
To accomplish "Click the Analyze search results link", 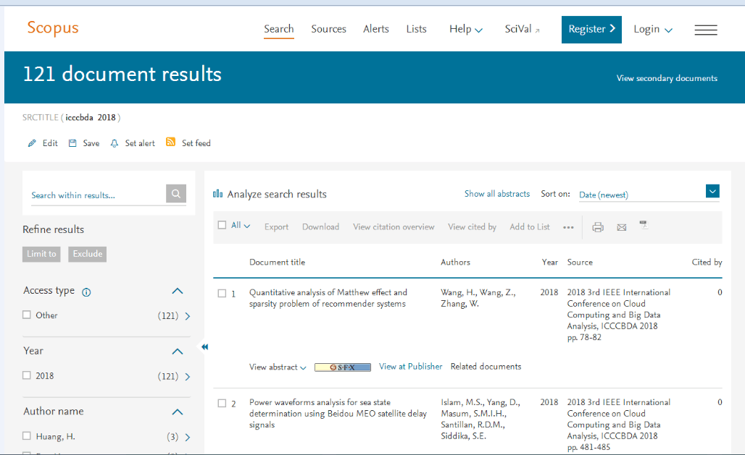I will (x=277, y=194).
